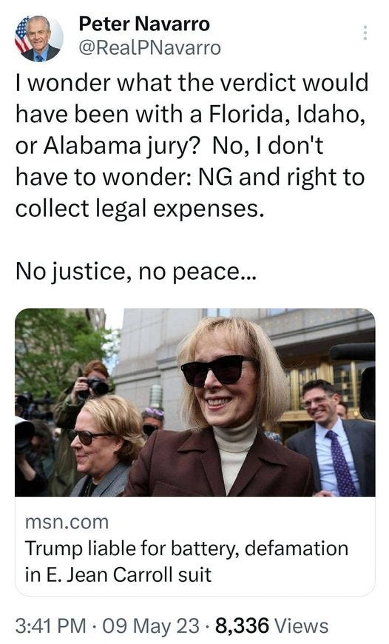The width and height of the screenshot is (389, 644).
Task: Open Peter Navarro's profile avatar
Action: tap(39, 38)
